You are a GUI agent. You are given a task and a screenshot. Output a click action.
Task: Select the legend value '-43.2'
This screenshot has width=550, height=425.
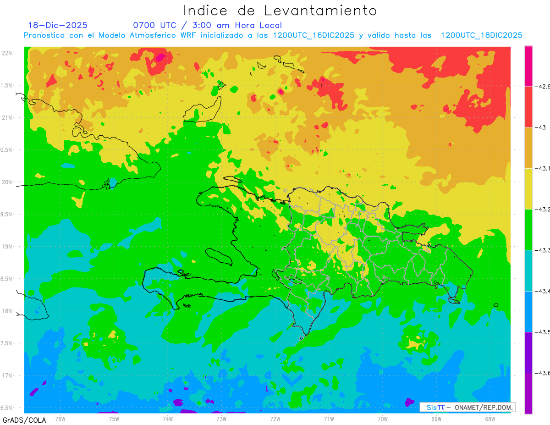point(542,210)
